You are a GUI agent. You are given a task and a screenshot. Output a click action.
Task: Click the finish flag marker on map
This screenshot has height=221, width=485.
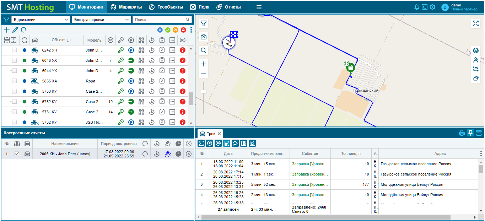[x=234, y=34]
